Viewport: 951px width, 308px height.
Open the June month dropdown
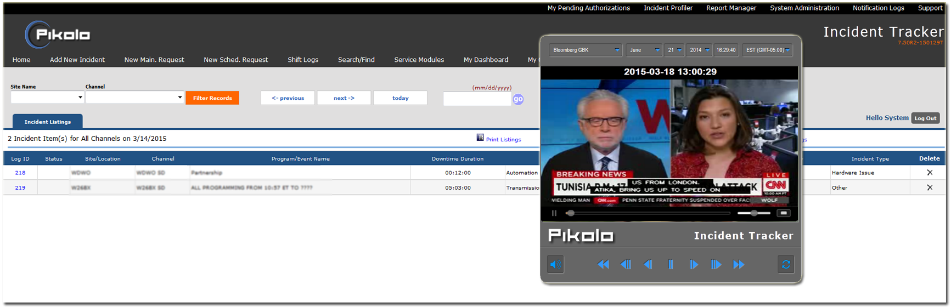pos(644,50)
